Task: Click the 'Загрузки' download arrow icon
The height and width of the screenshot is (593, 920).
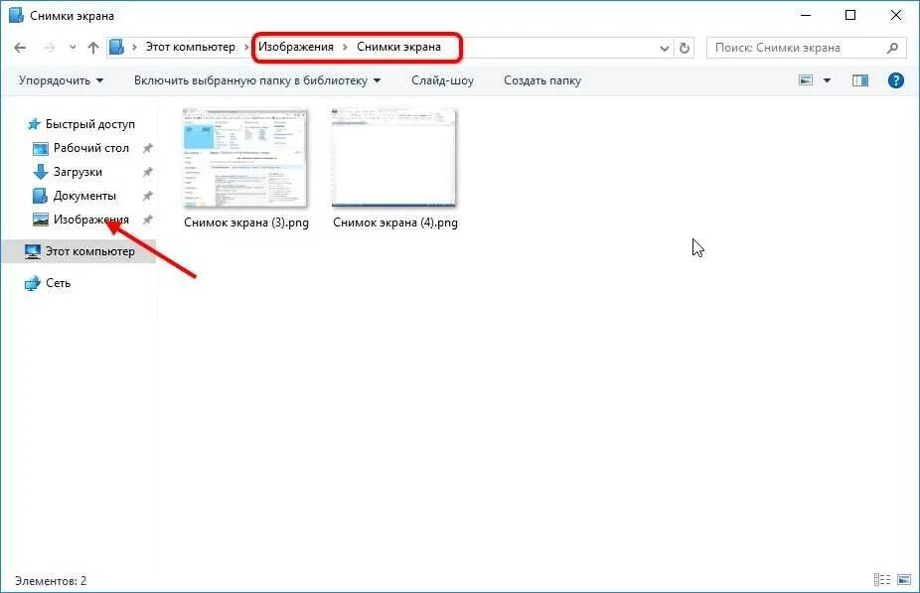Action: (x=40, y=172)
